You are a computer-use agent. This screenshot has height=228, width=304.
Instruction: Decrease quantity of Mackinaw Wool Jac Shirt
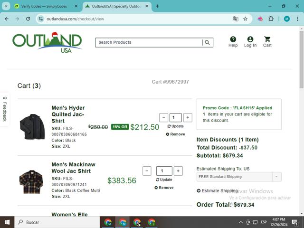[x=147, y=171]
